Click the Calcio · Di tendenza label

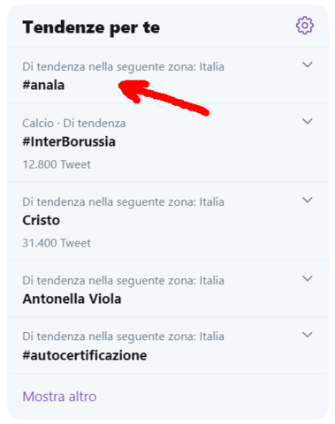(x=74, y=123)
